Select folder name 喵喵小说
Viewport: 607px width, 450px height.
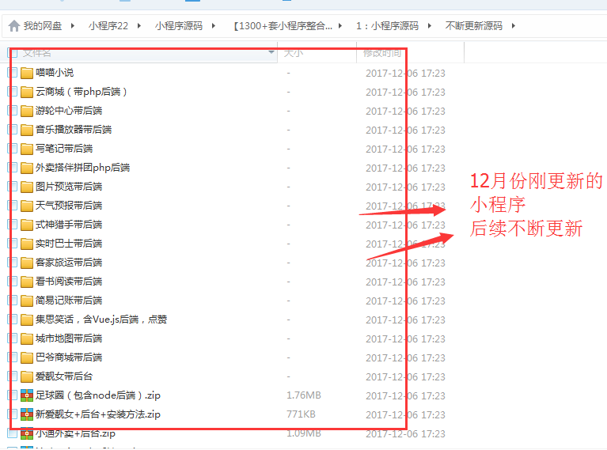click(x=55, y=73)
